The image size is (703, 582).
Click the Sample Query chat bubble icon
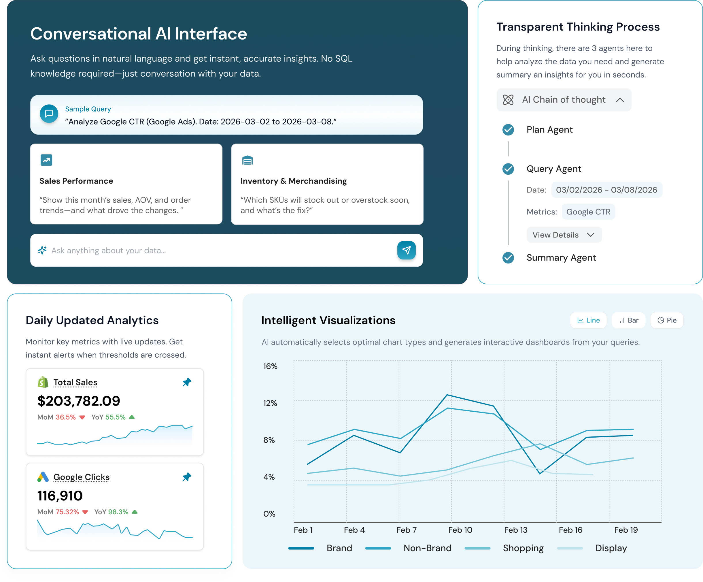tap(49, 114)
